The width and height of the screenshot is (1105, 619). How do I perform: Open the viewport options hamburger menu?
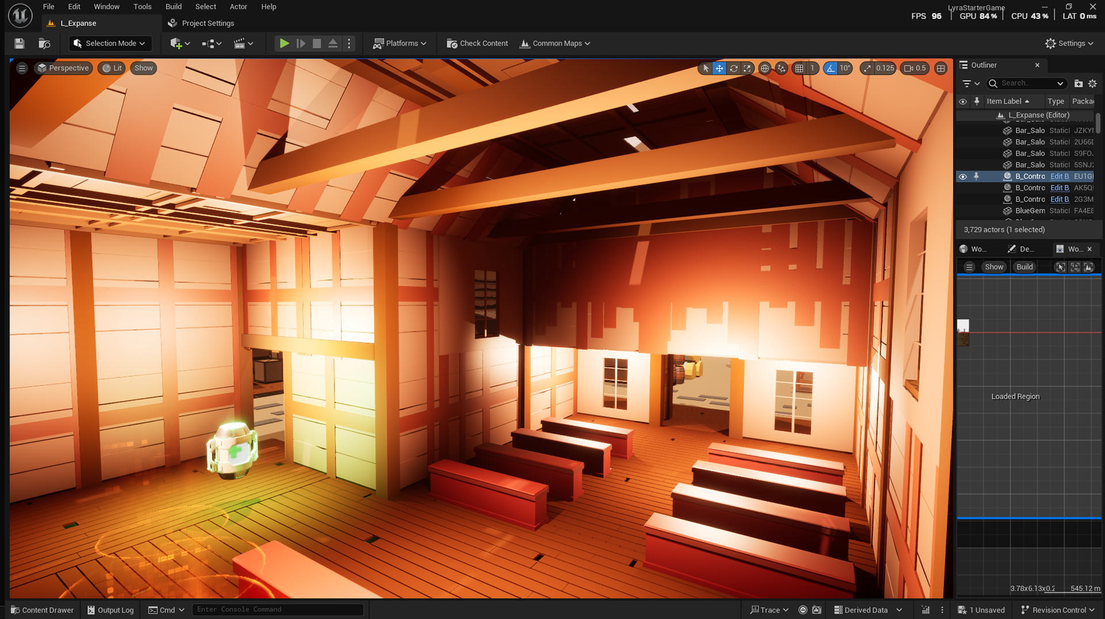click(x=22, y=68)
